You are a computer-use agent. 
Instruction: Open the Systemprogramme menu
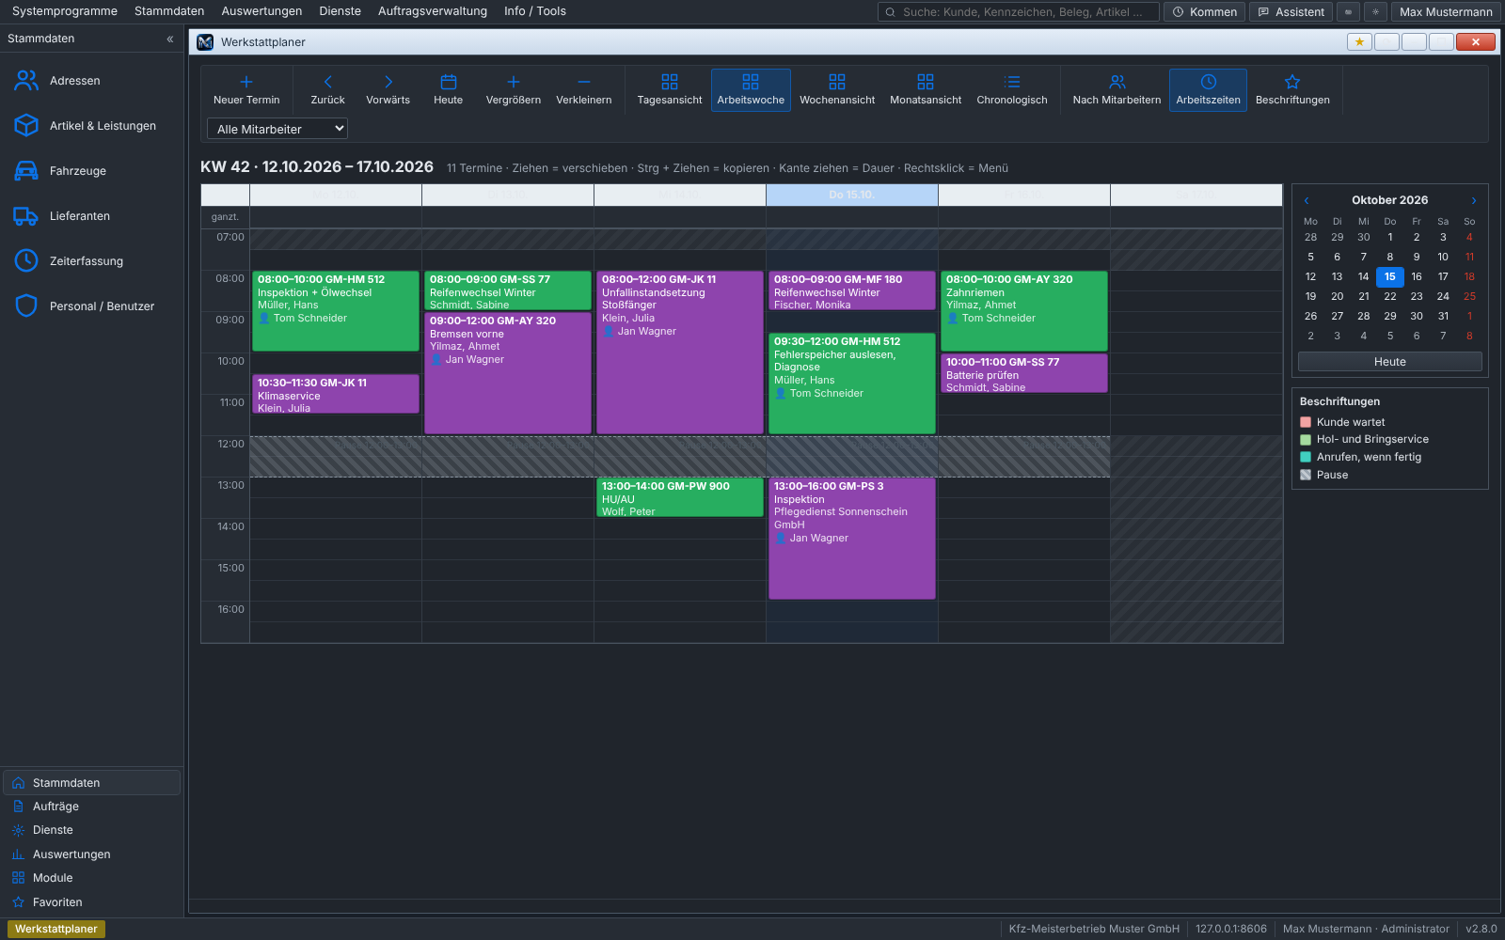click(x=65, y=11)
